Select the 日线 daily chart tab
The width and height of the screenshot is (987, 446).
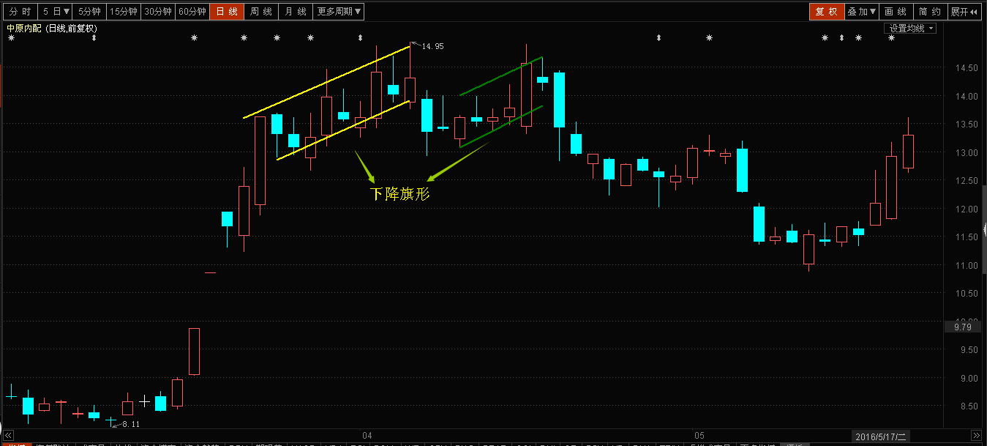(227, 12)
